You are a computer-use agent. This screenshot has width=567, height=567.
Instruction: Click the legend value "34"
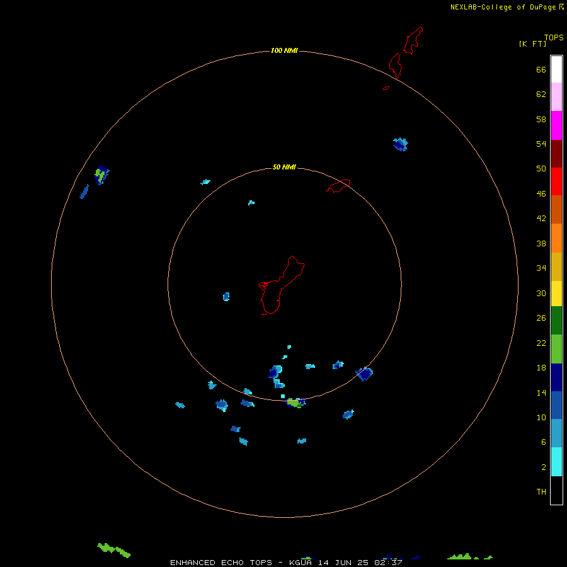(x=541, y=268)
